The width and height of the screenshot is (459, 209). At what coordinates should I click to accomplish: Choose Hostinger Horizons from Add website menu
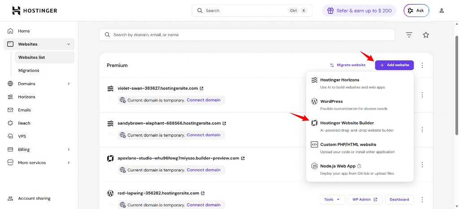pos(360,83)
